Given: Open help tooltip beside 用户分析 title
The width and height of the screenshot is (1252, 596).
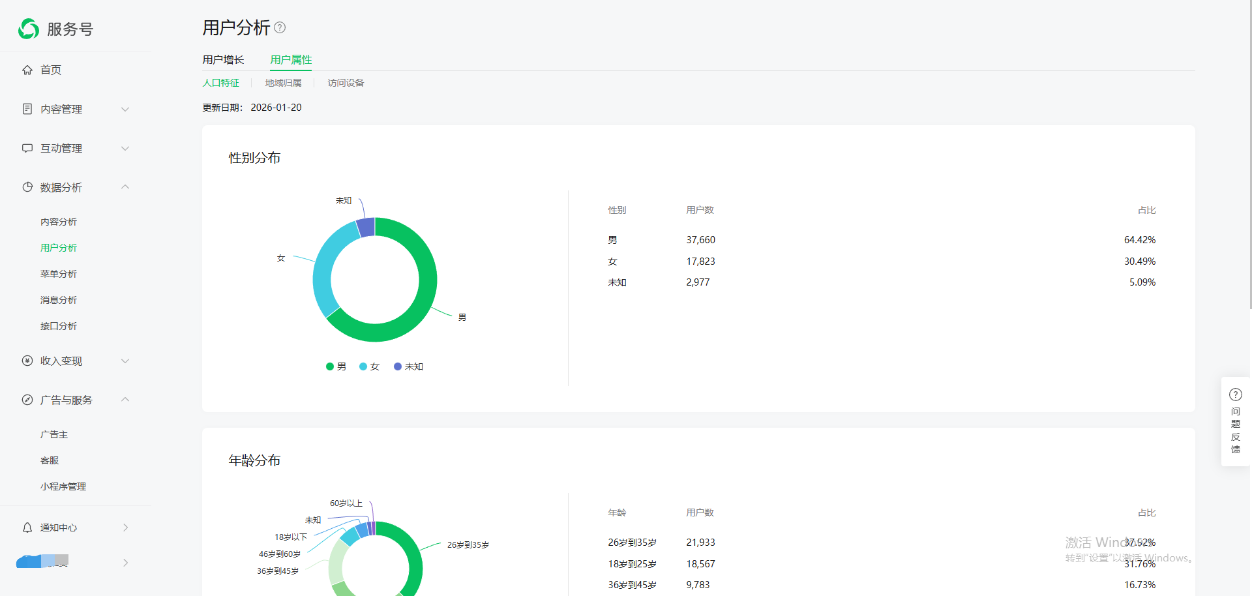Looking at the screenshot, I should (280, 27).
